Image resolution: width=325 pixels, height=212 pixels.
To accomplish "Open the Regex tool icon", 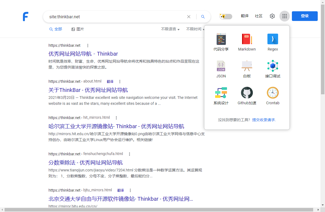I will [273, 39].
